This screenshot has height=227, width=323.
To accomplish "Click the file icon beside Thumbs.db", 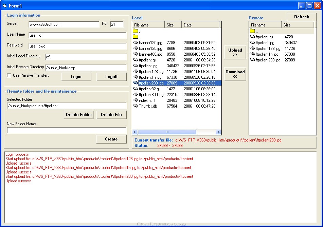I will pos(135,106).
